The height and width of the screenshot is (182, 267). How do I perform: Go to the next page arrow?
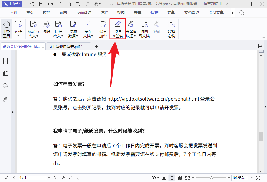pos(55,178)
